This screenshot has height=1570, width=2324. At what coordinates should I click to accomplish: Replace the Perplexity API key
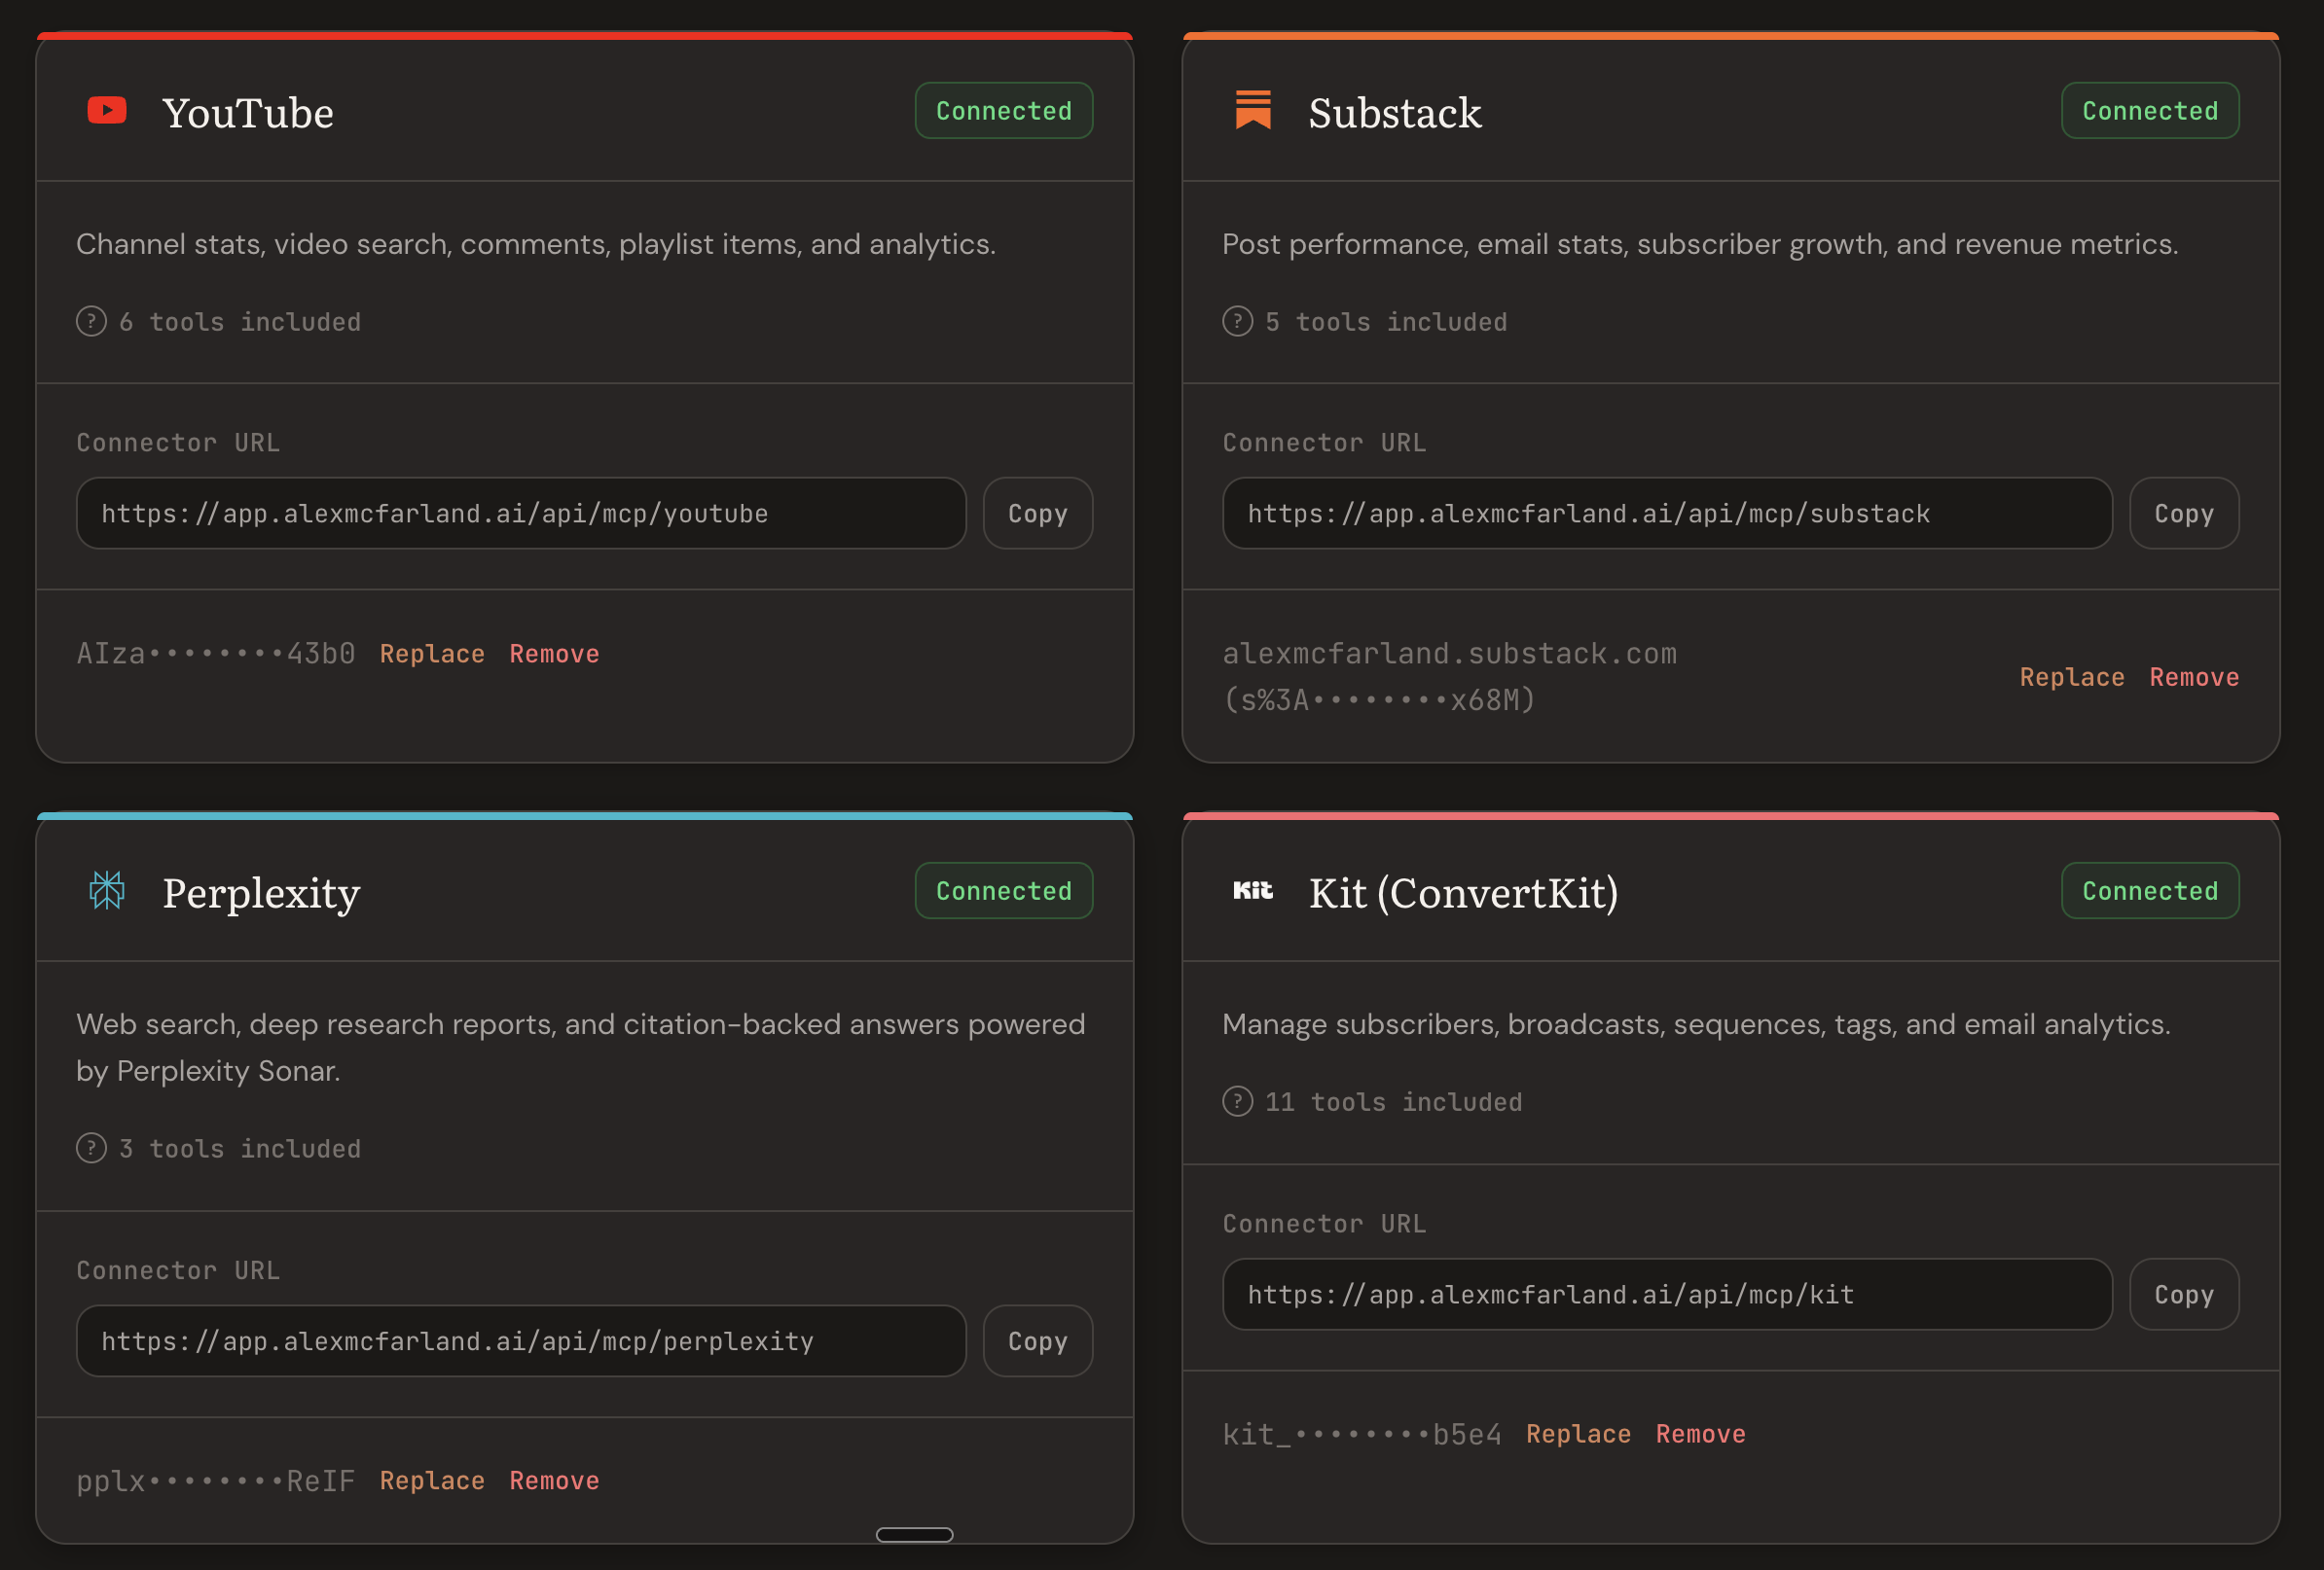click(431, 1481)
